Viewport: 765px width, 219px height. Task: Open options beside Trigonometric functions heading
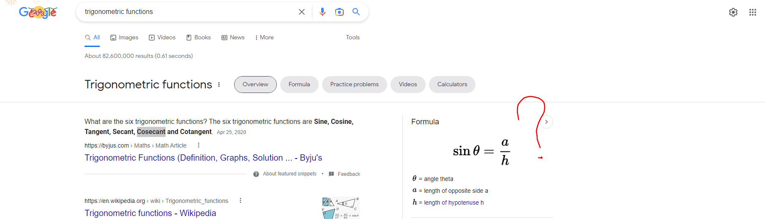219,85
